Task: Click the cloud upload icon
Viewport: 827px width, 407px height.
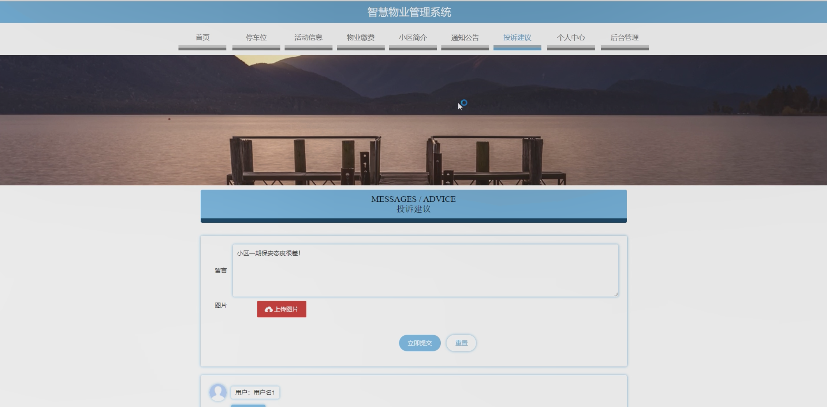Action: coord(268,309)
